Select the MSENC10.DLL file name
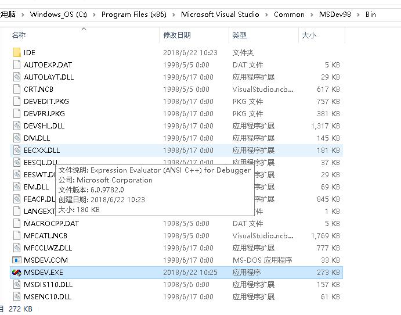Screen dimensions: 401x315 [x=48, y=296]
